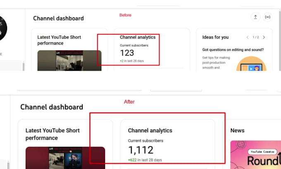The width and height of the screenshot is (281, 169).
Task: Click 'Get tips for making post-production' text
Action: 216,60
